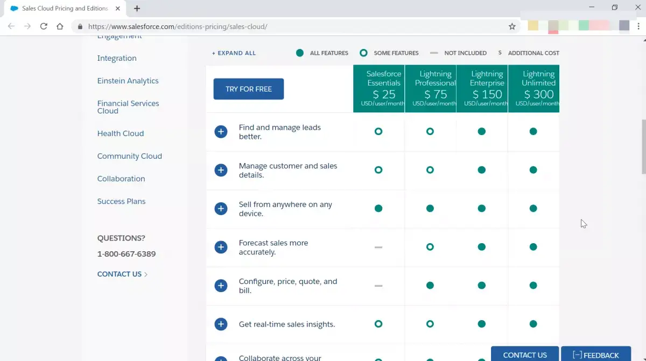Screen dimensions: 646x361
Task: Click the Expand All link
Action: pos(234,53)
